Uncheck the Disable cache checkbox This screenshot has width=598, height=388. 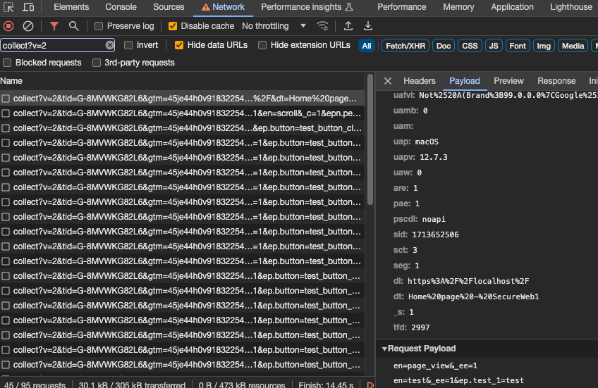[x=173, y=26]
